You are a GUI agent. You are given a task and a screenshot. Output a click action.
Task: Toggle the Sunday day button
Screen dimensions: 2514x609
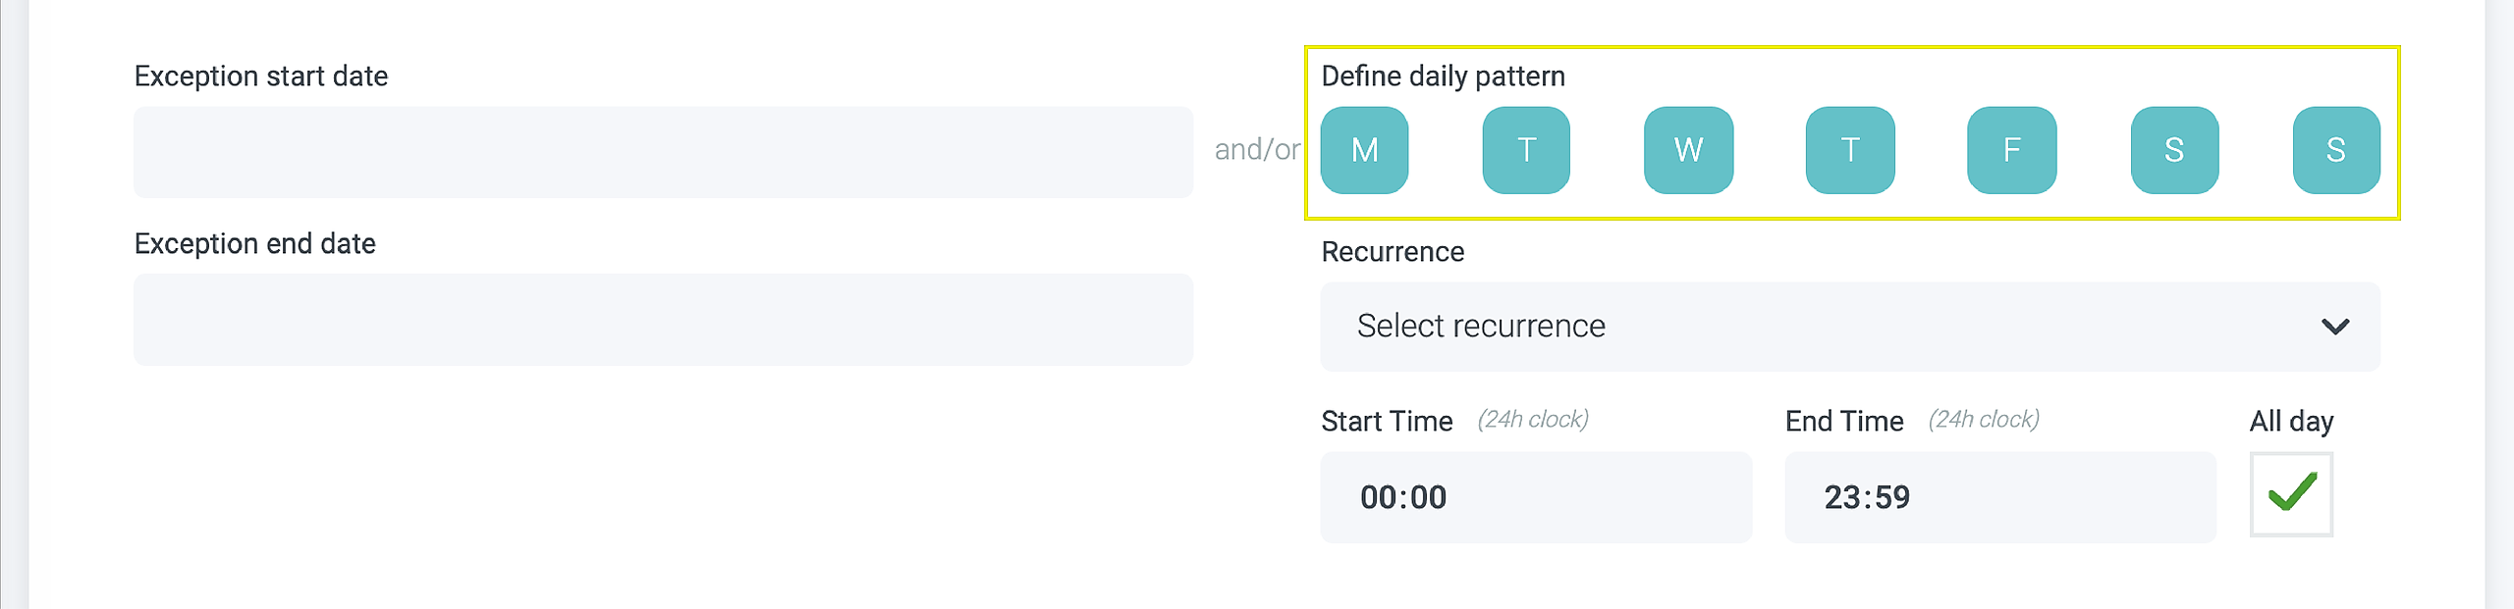(2336, 150)
